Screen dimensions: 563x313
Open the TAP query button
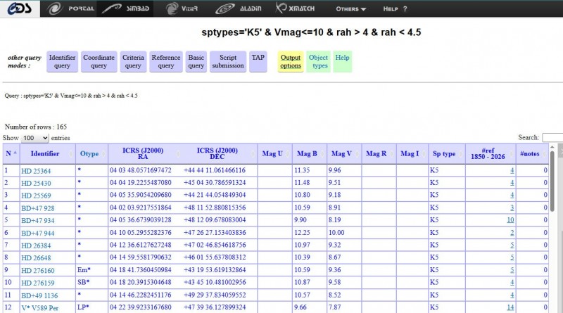tap(258, 62)
